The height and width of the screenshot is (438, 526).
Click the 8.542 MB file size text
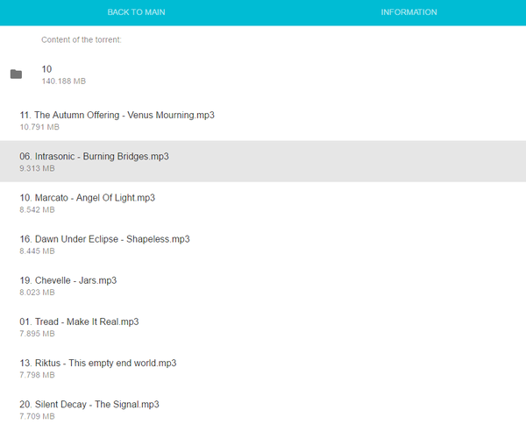(x=37, y=210)
